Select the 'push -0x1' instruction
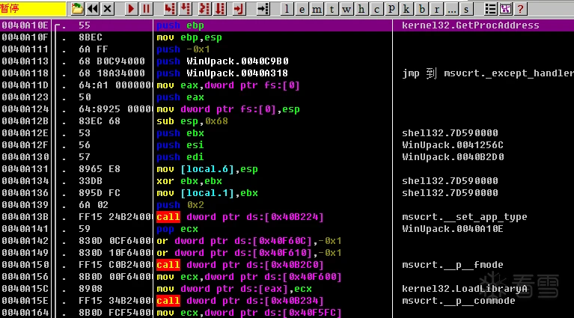Viewport: 574px width, 318px height. (x=183, y=49)
